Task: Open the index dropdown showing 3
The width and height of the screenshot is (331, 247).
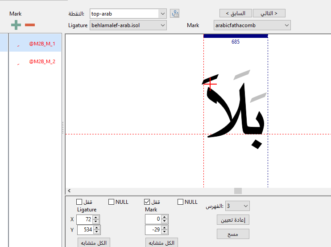Action: point(245,206)
